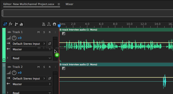173x94 pixels.
Task: Open Track 1 Read automation mode dropdown
Action: point(32,58)
